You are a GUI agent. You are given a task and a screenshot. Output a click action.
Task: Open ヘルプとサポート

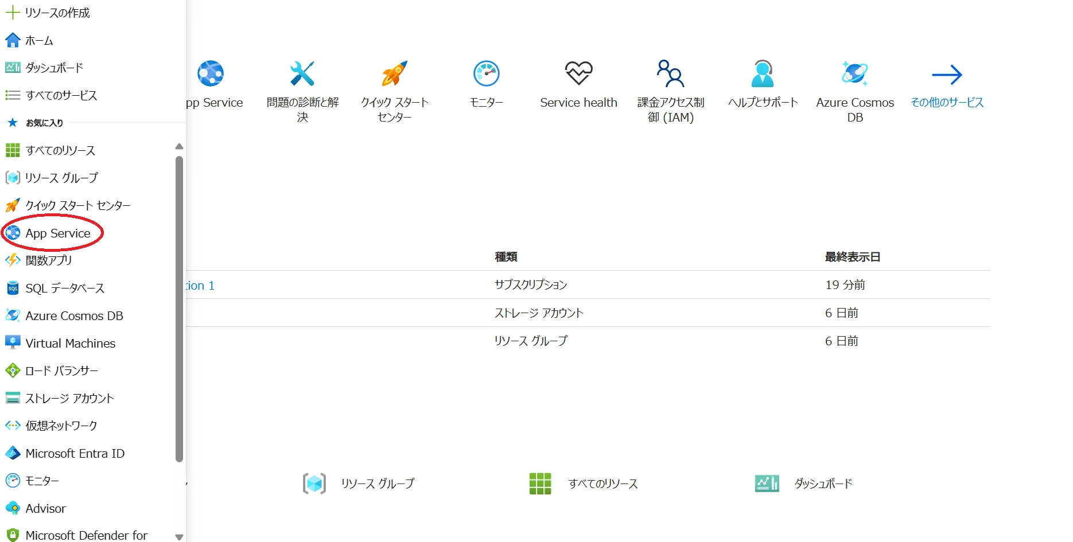tap(762, 85)
